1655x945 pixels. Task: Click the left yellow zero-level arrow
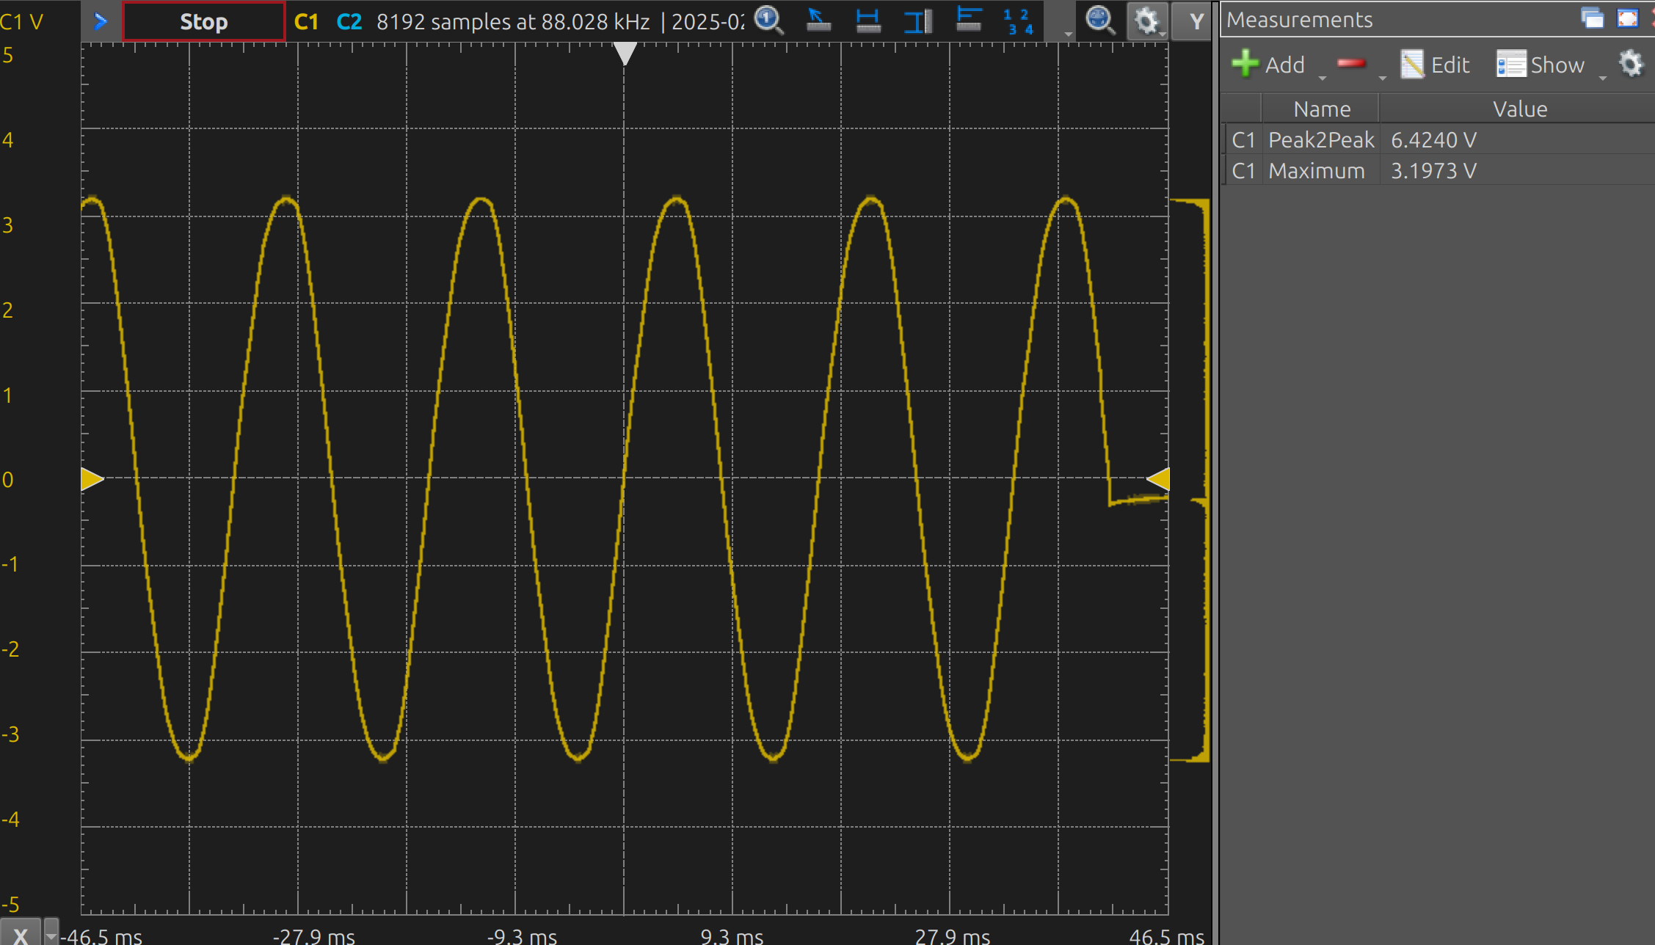92,478
